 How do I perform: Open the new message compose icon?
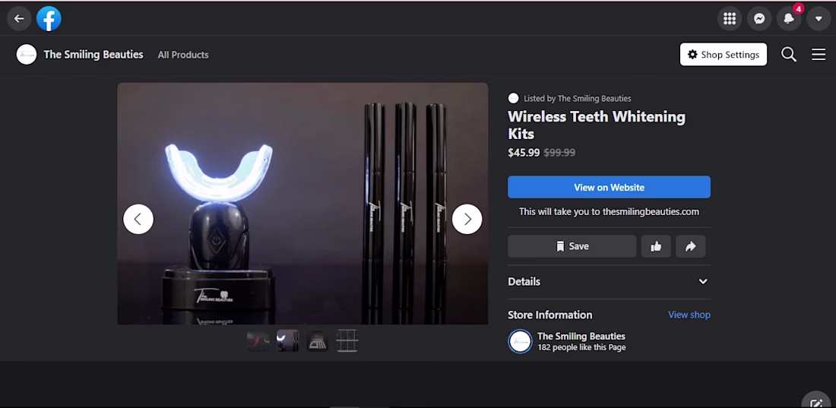click(817, 403)
